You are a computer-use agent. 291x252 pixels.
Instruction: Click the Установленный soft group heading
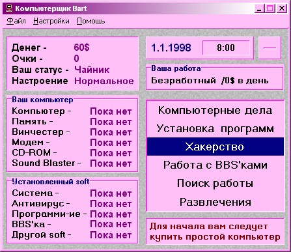pyautogui.click(x=51, y=182)
